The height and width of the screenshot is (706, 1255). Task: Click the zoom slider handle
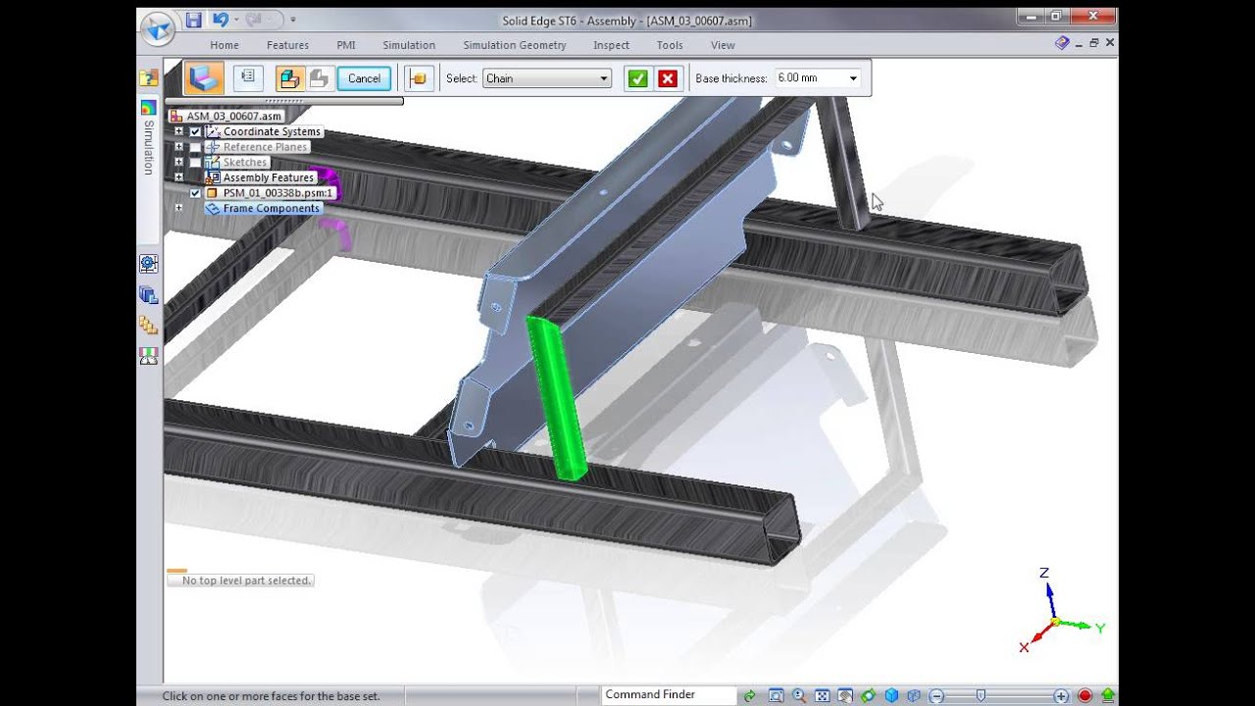(980, 696)
